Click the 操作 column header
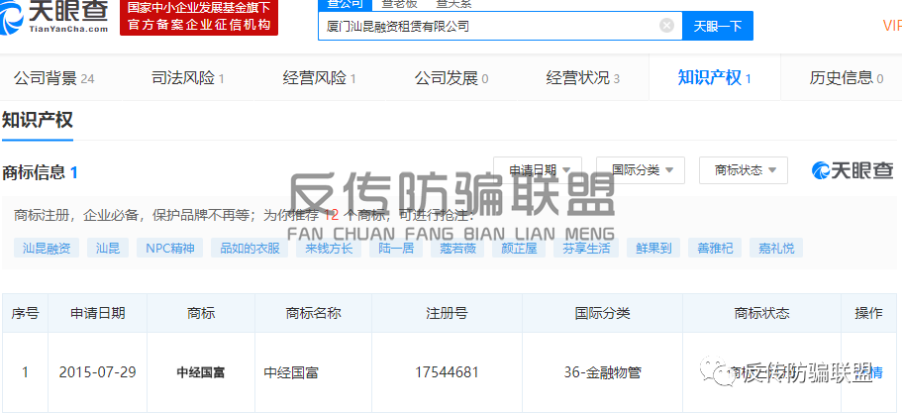The image size is (902, 413). tap(868, 313)
